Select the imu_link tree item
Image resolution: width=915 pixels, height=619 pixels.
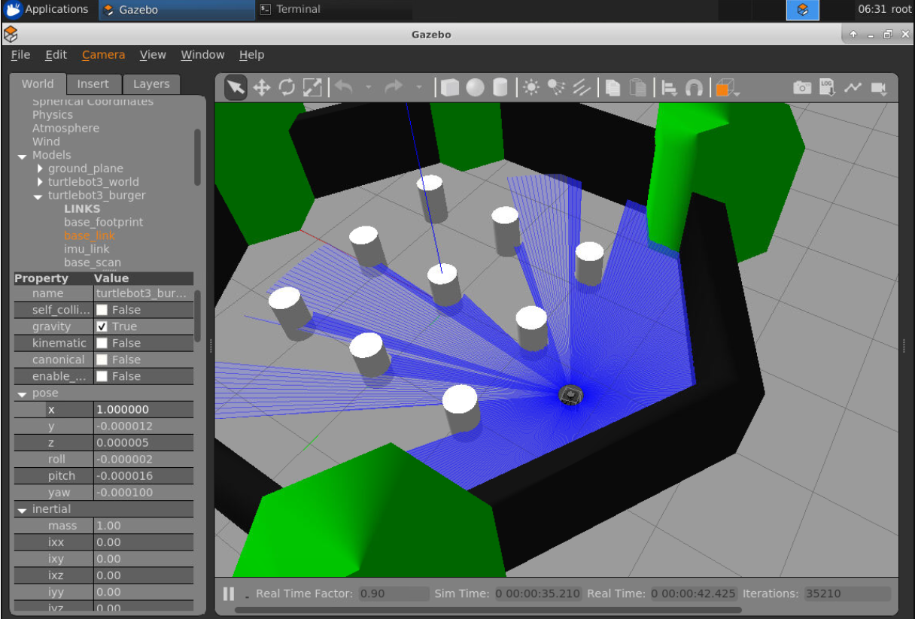click(87, 249)
